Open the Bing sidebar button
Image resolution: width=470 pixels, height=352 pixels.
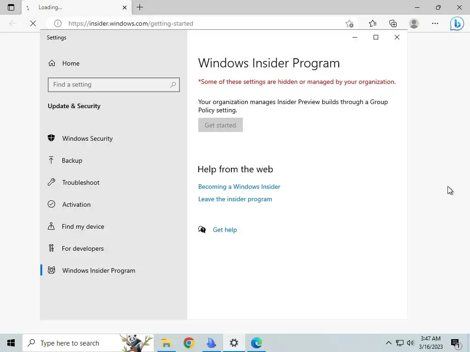pyautogui.click(x=457, y=23)
